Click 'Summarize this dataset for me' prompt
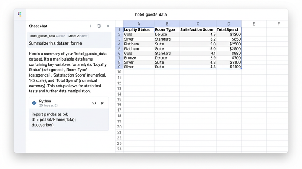The width and height of the screenshot is (302, 169). coord(56,43)
